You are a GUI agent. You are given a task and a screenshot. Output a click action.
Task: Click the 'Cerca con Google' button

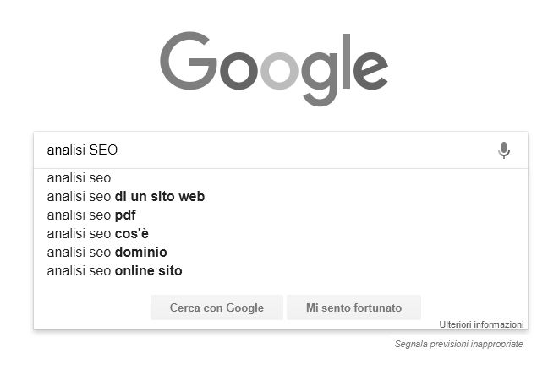tap(216, 308)
